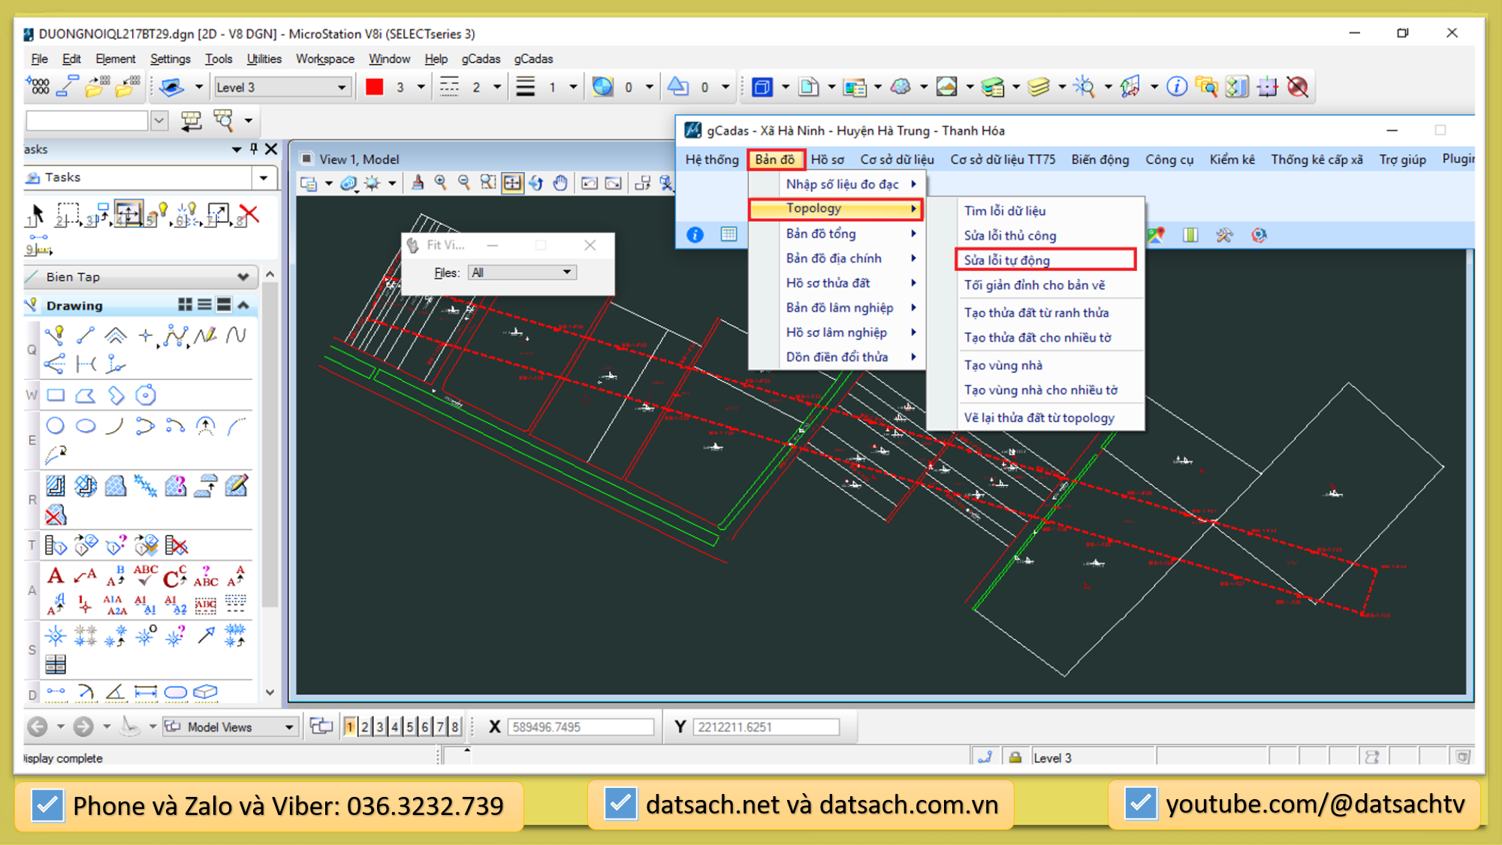Screen dimensions: 1502x845
Task: Click the gCadas blue info icon
Action: pos(695,235)
